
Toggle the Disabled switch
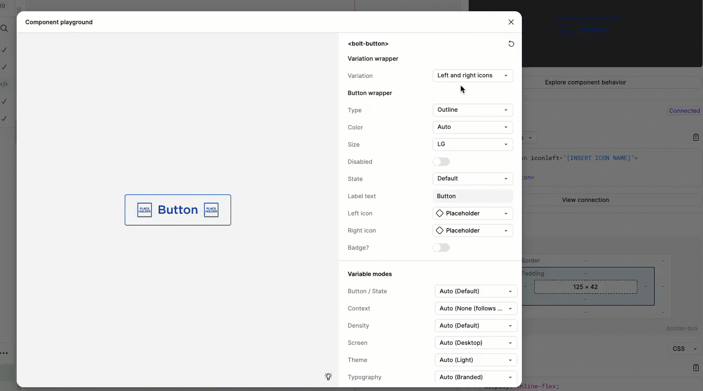point(441,162)
